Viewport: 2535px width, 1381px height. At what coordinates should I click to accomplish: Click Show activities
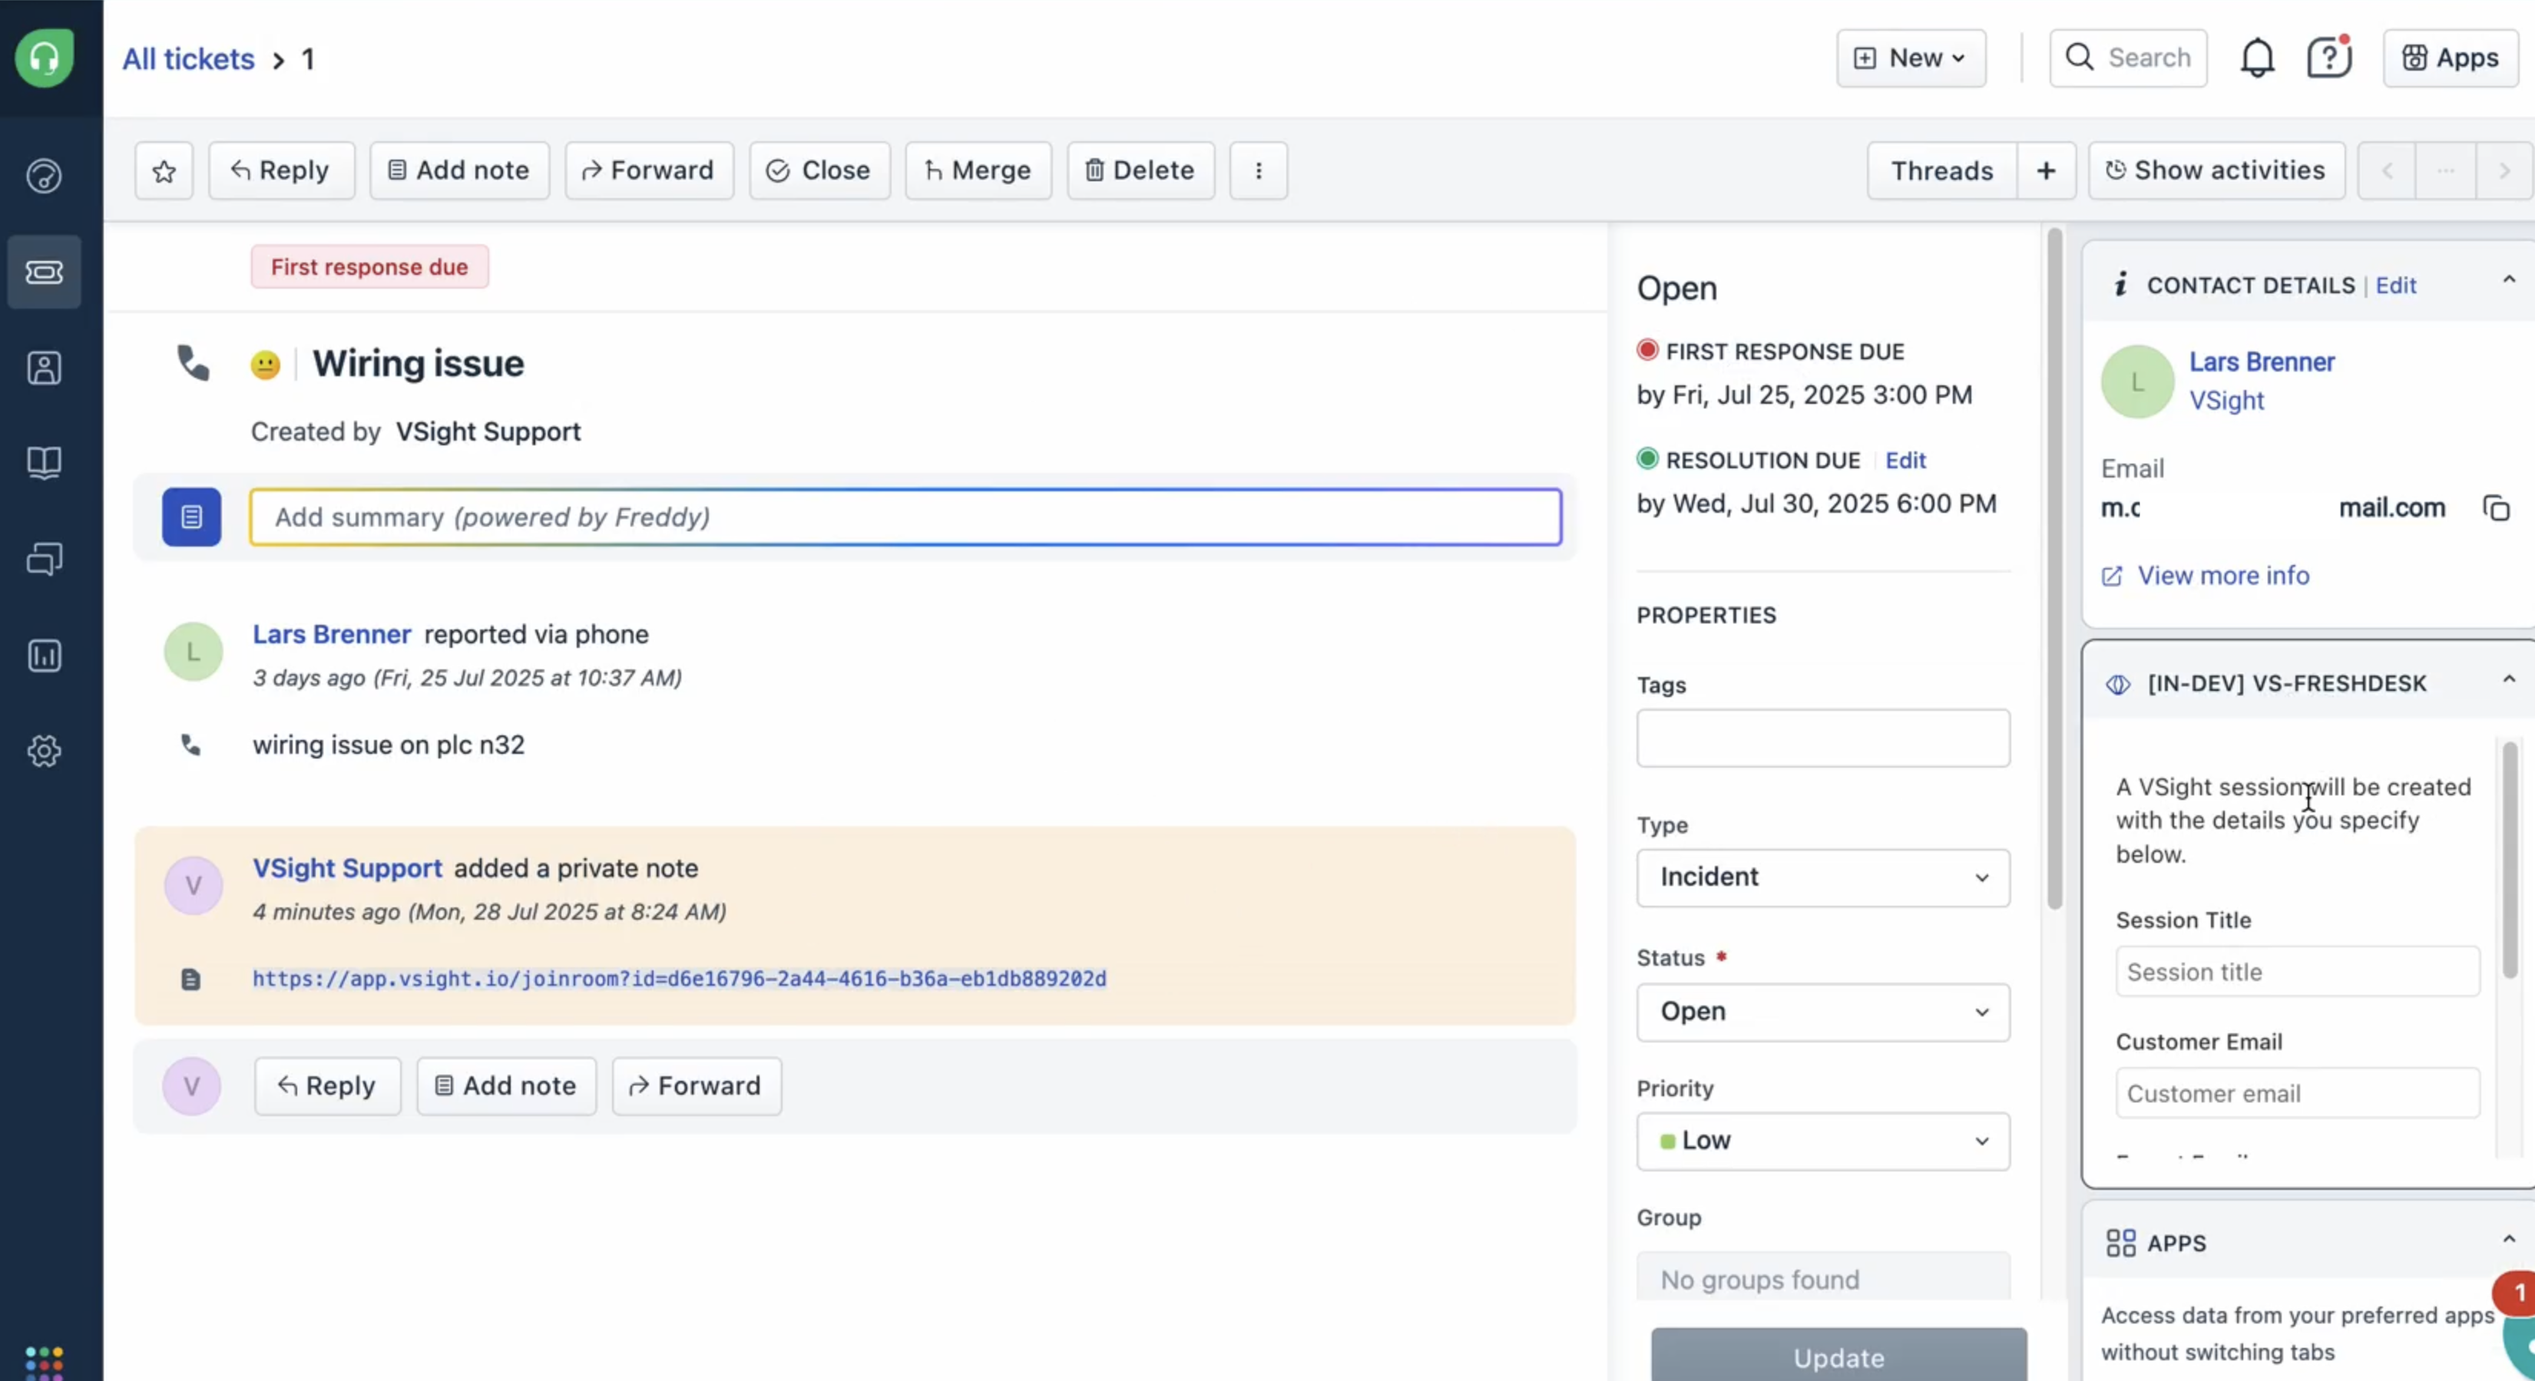[x=2216, y=171]
